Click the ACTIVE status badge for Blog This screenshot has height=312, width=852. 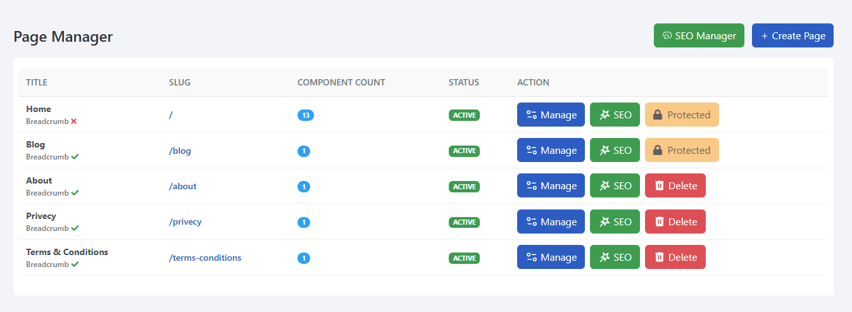pos(464,151)
